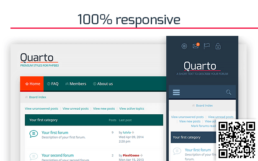
Task: Click View active topics link
Action: (x=132, y=108)
